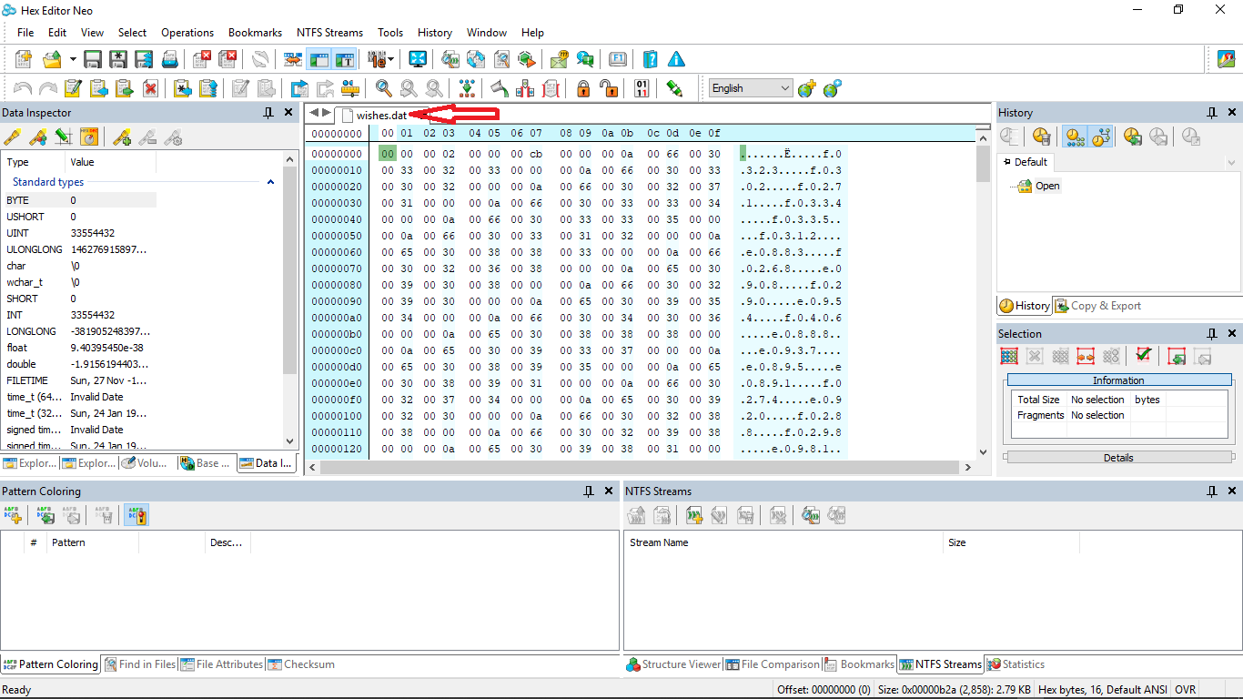The height and width of the screenshot is (699, 1243).
Task: Click the top-right customize toolbar icon
Action: point(1227,59)
